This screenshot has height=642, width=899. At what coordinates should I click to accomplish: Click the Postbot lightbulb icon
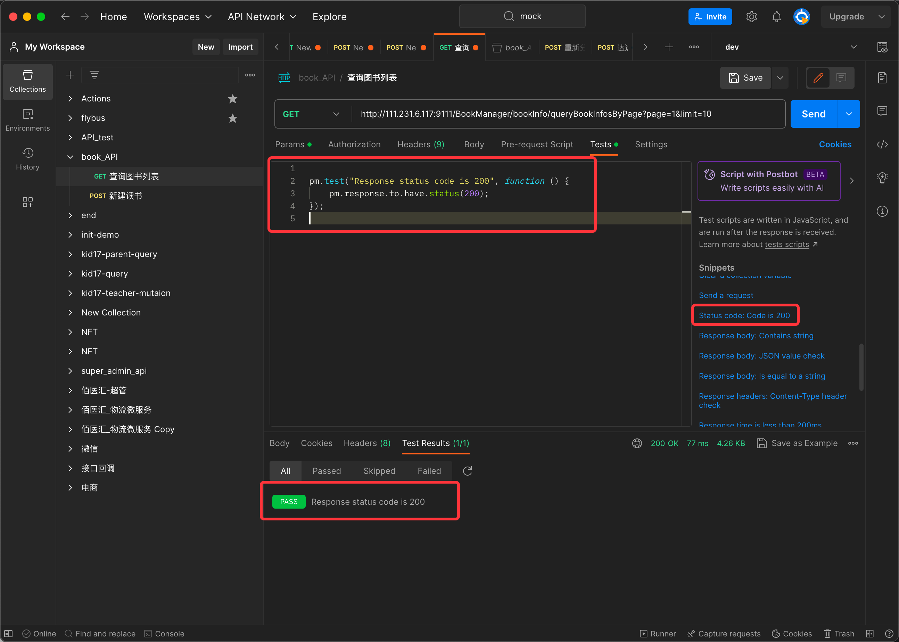[x=882, y=178]
